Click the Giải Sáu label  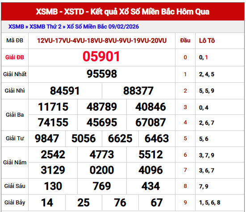pos(15,186)
